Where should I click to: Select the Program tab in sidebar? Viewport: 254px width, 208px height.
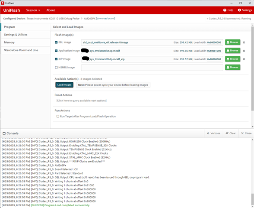point(25,27)
